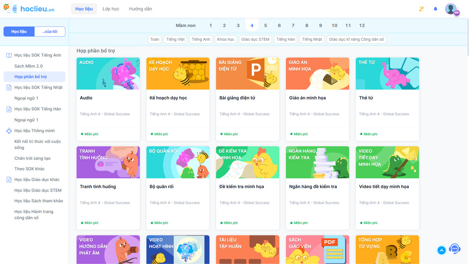469x264 pixels.
Task: Filter by the Tiếng Việt subject
Action: (175, 40)
